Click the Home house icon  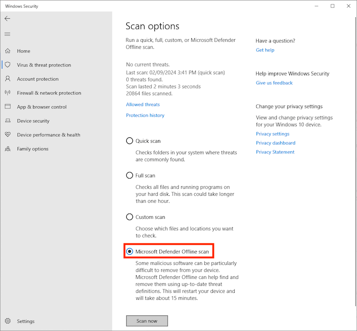8,51
